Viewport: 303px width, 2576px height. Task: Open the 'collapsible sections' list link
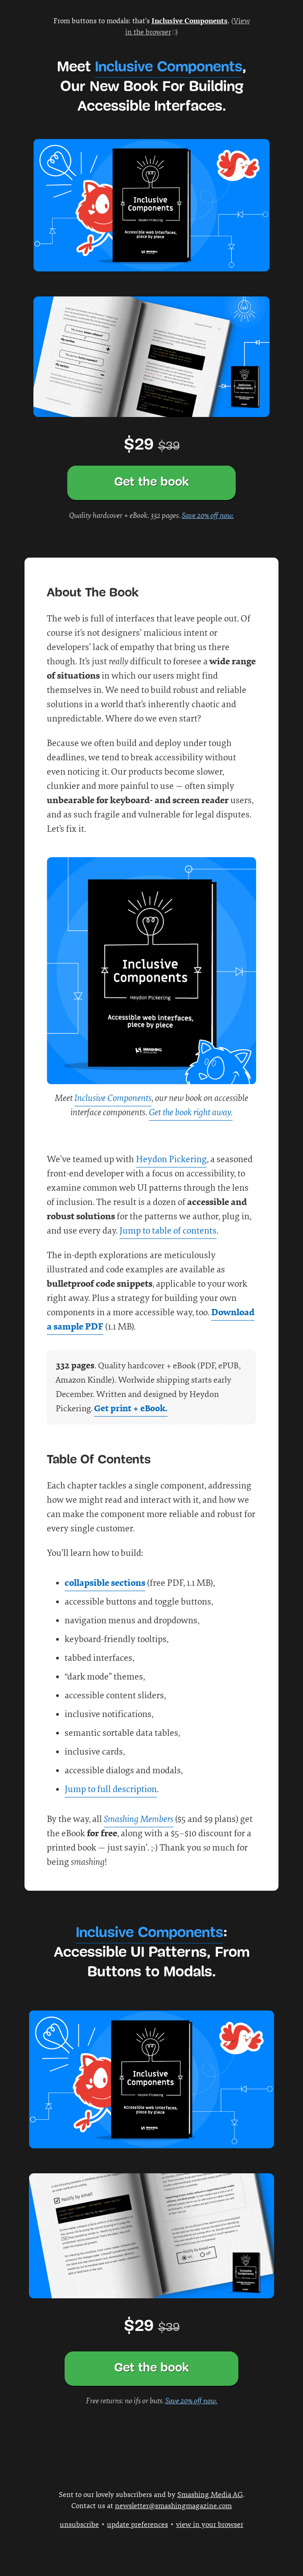(x=105, y=1582)
